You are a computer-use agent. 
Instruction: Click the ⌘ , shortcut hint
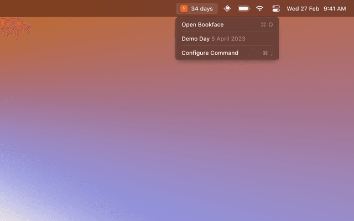[268, 53]
